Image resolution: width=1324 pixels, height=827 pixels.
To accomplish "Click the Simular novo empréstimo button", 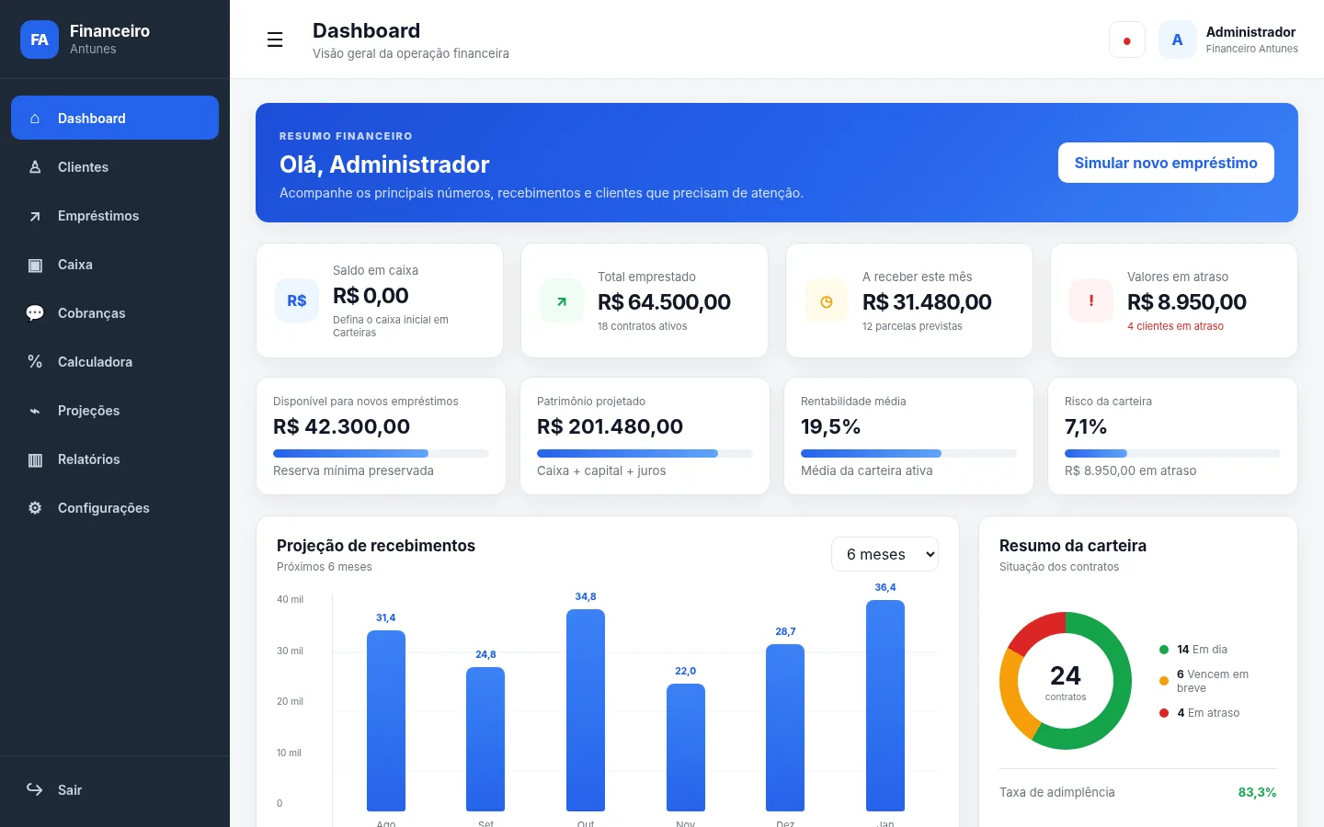I will coord(1166,163).
